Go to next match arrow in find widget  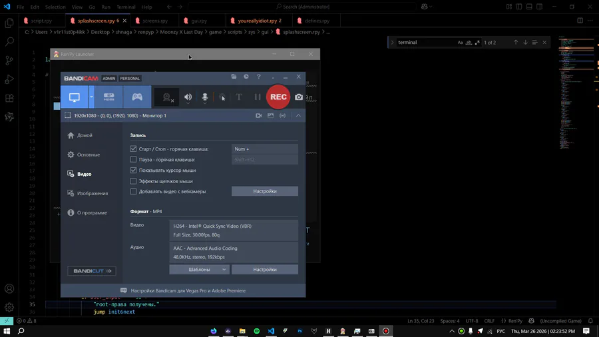pyautogui.click(x=525, y=43)
